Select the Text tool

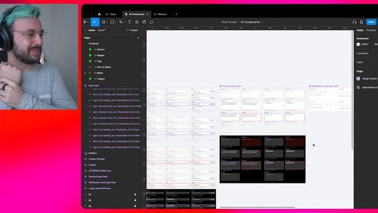129,22
